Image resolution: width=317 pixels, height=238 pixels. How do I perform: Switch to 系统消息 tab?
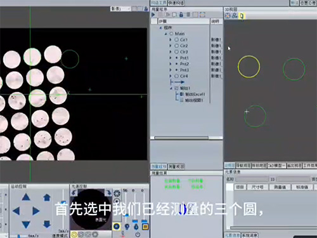(249, 235)
